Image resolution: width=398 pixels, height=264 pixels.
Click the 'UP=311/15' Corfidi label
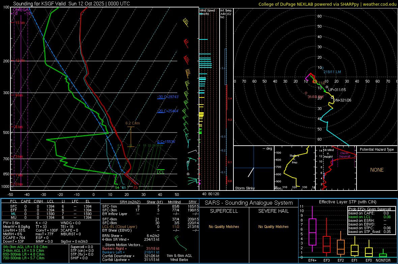click(337, 90)
